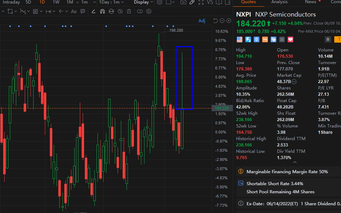Click the orange downtrend shortable icon

265,39
